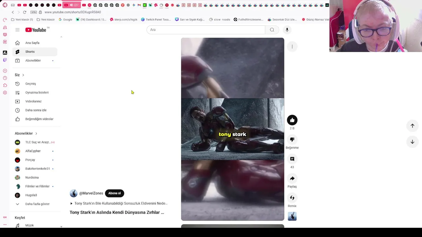The image size is (422, 237).
Task: Expand the Siz section chevron
Action: (23, 75)
